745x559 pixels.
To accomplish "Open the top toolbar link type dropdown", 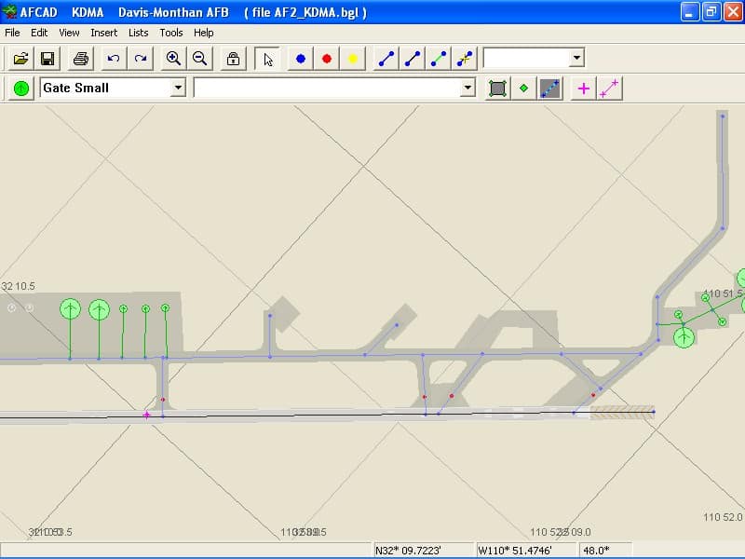I will tap(576, 59).
